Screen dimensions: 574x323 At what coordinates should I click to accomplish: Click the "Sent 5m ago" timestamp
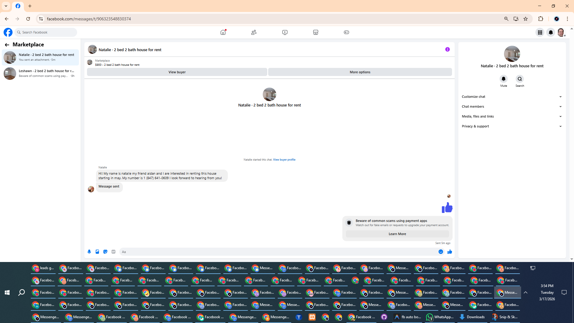click(443, 243)
